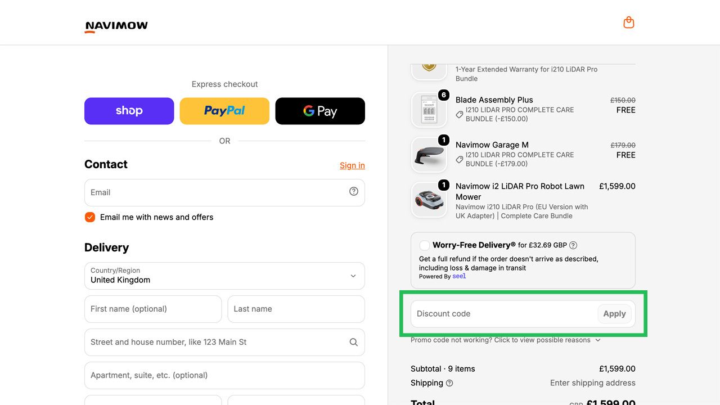
Task: Click the Last name field
Action: (x=296, y=309)
